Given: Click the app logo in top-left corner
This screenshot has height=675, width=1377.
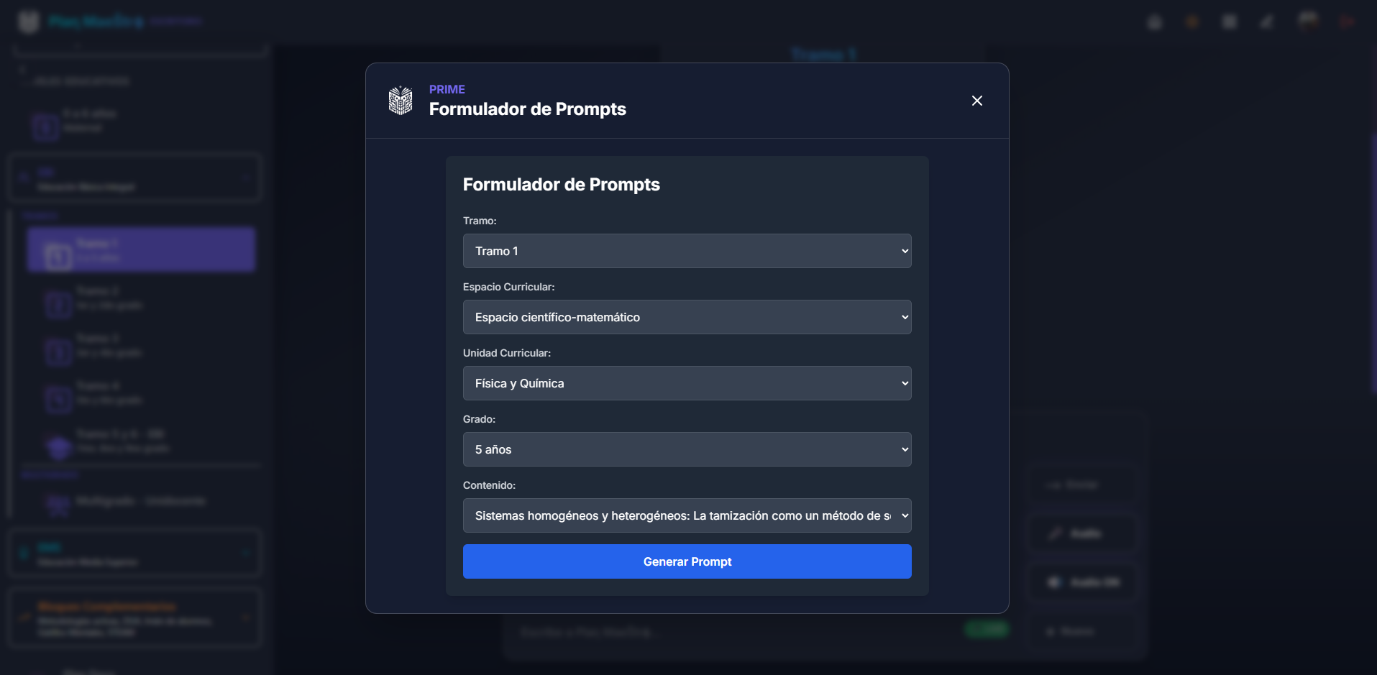Looking at the screenshot, I should (x=29, y=22).
